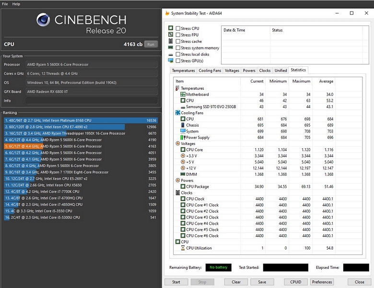
Task: Click the Run button for CPU test
Action: point(151,44)
